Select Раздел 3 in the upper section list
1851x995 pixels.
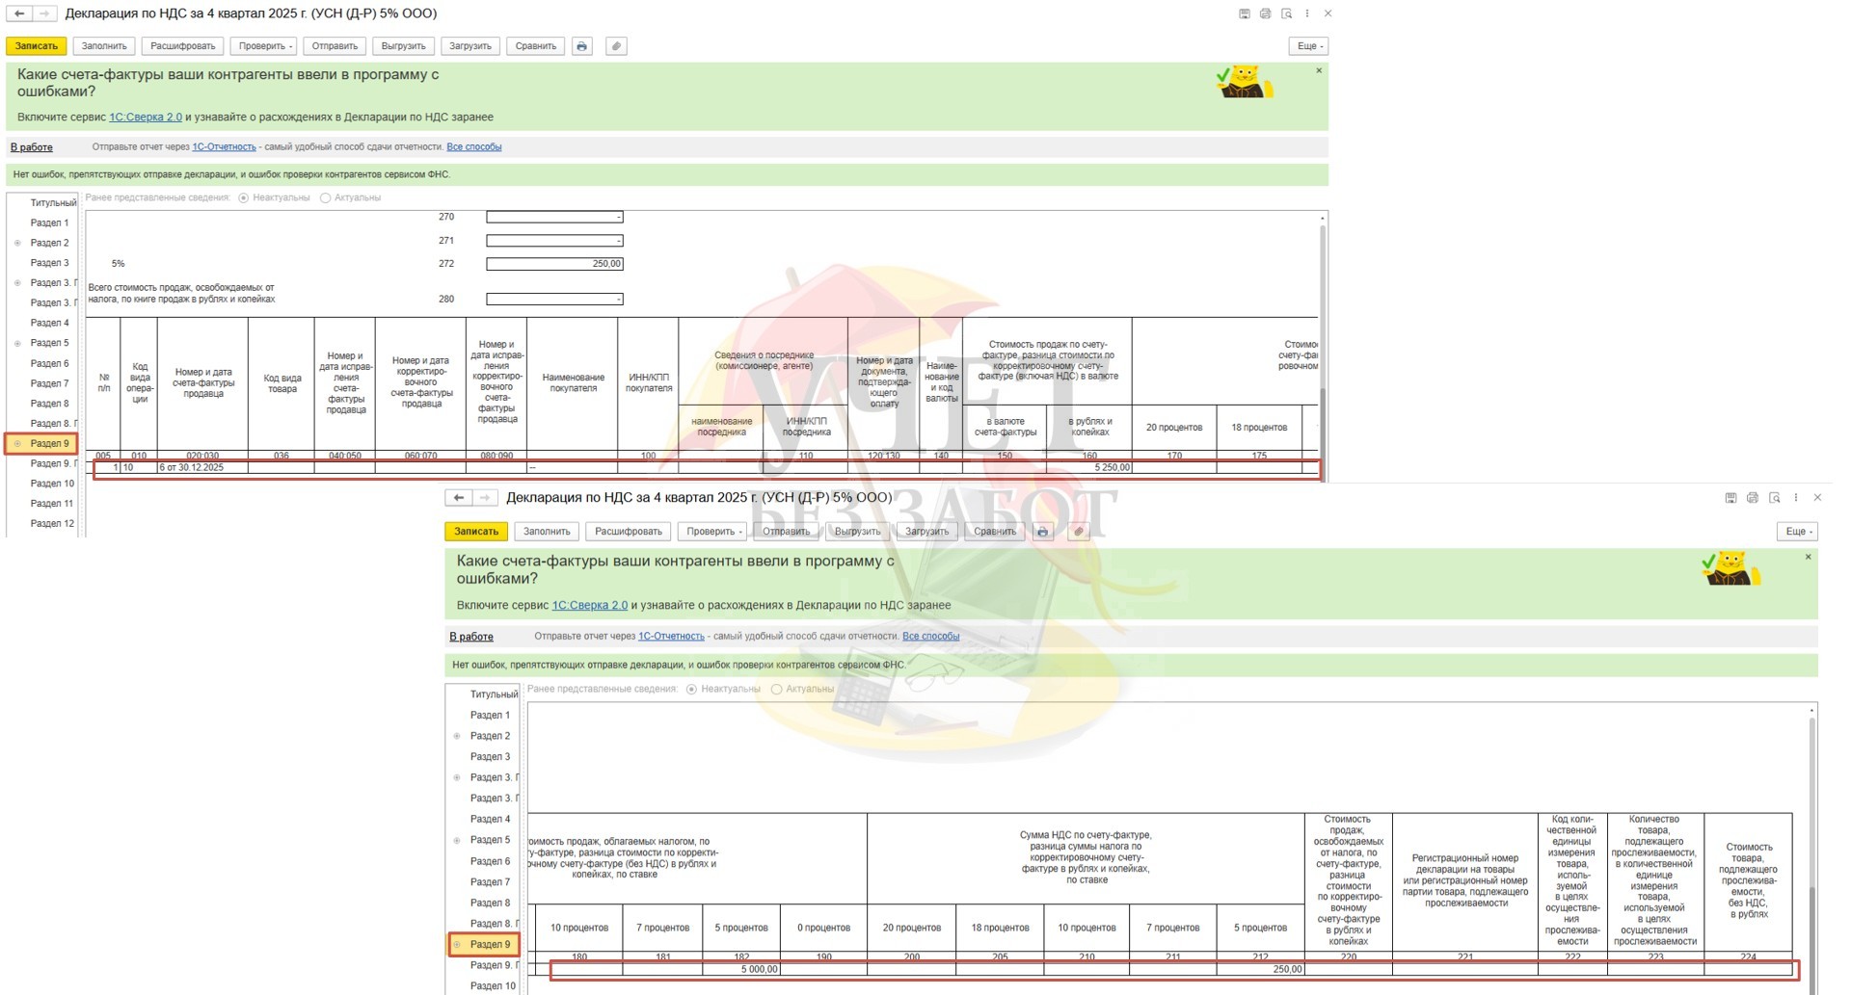point(49,263)
